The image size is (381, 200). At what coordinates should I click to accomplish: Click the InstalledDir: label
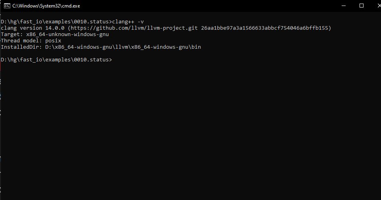pos(21,47)
